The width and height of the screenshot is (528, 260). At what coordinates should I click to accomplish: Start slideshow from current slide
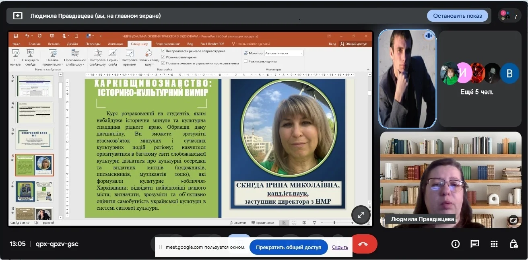(30, 57)
